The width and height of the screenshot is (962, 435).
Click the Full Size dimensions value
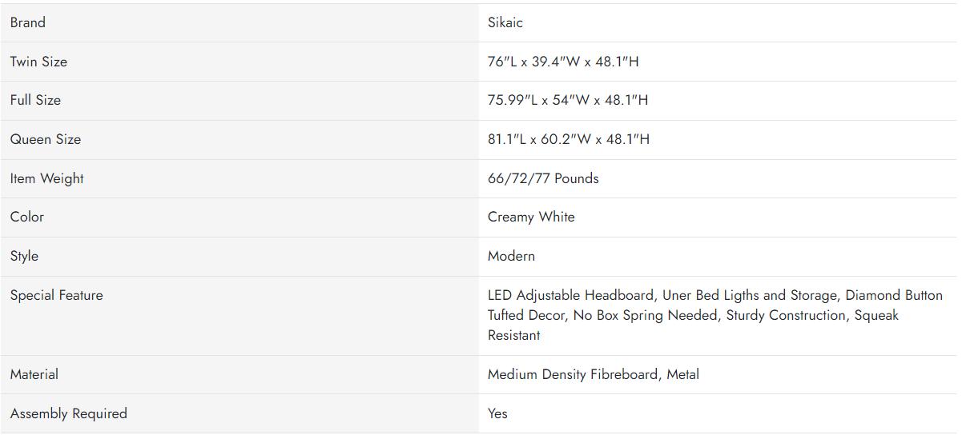click(x=568, y=100)
